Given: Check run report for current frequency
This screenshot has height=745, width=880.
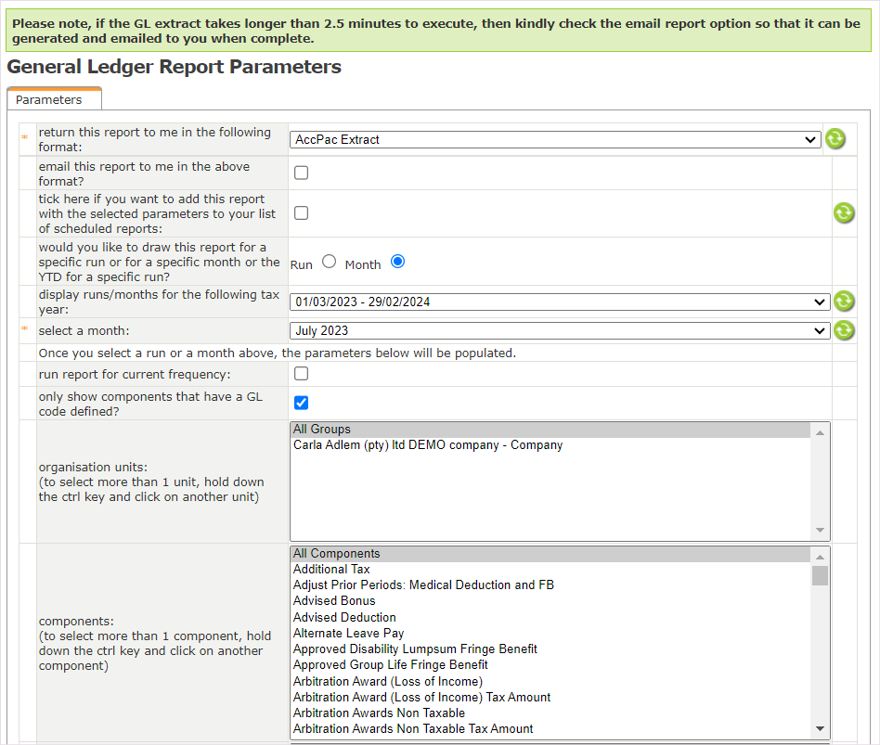Looking at the screenshot, I should pos(301,374).
